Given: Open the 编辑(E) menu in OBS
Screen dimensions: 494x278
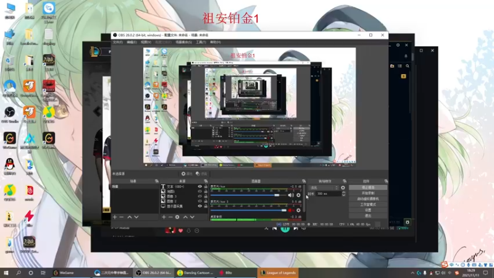Looking at the screenshot, I should [x=132, y=42].
